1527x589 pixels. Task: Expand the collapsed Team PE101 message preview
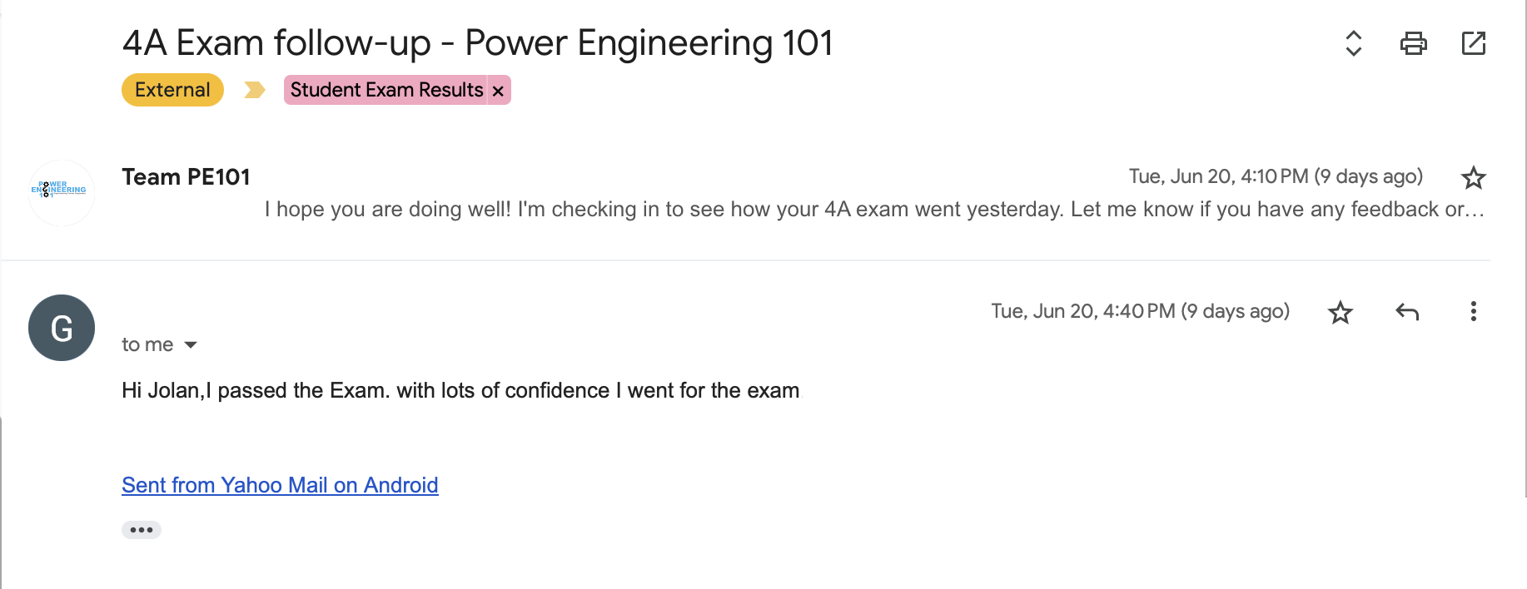pos(874,209)
